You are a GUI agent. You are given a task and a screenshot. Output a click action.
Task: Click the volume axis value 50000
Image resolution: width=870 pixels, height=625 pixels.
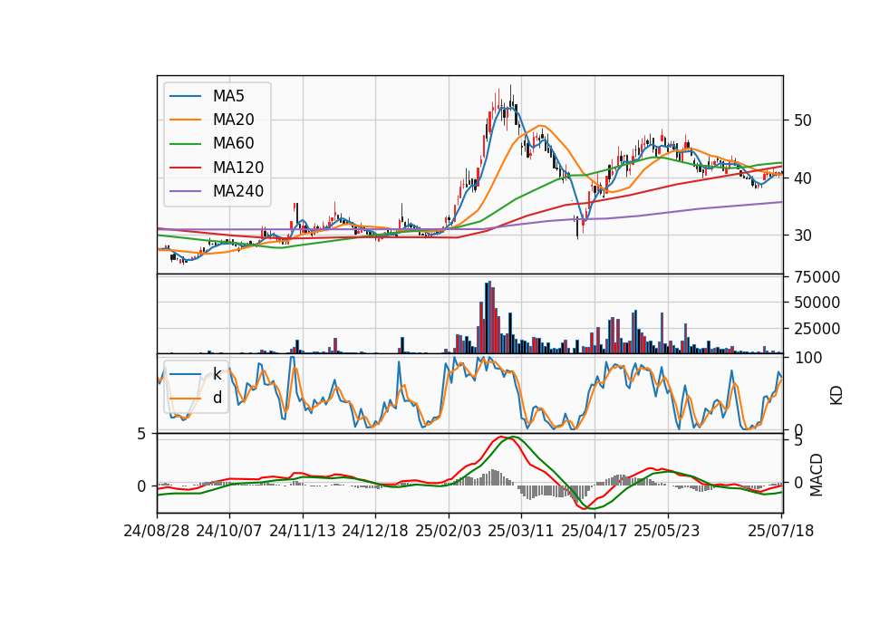tap(817, 303)
